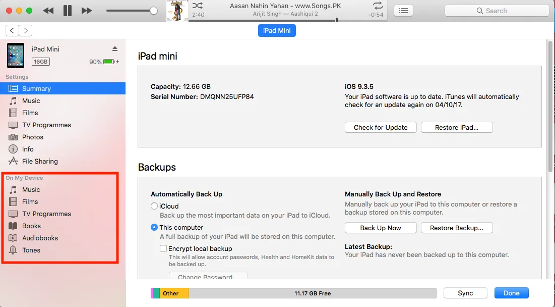Image resolution: width=555 pixels, height=307 pixels.
Task: Click Restore iPad button
Action: coord(457,127)
